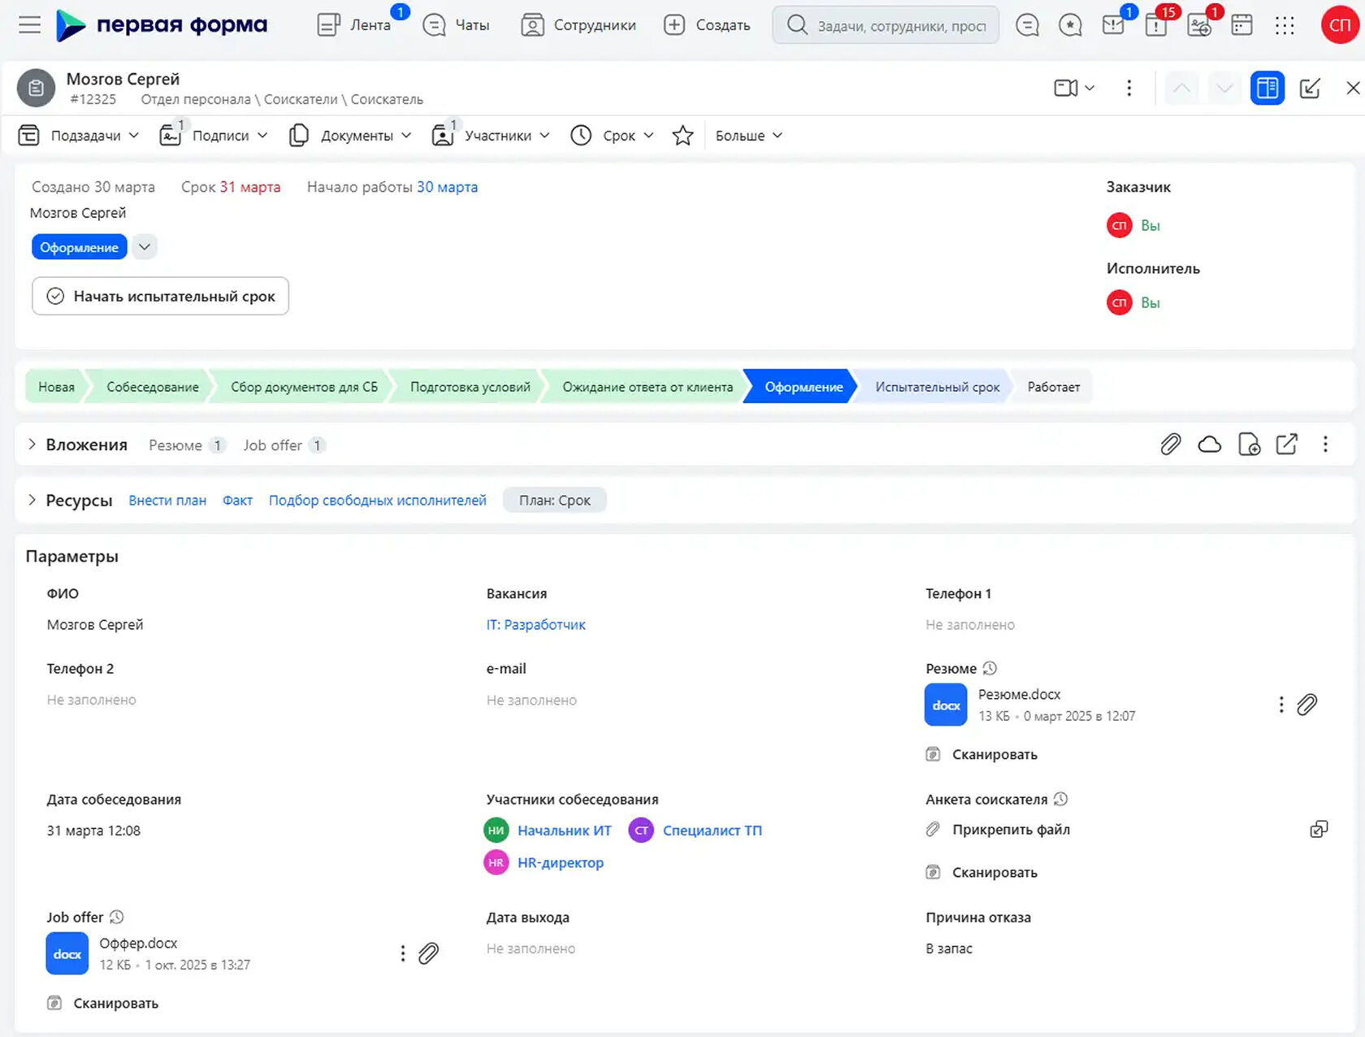Select the Подготовка условий stage
This screenshot has height=1037, width=1365.
pos(470,387)
